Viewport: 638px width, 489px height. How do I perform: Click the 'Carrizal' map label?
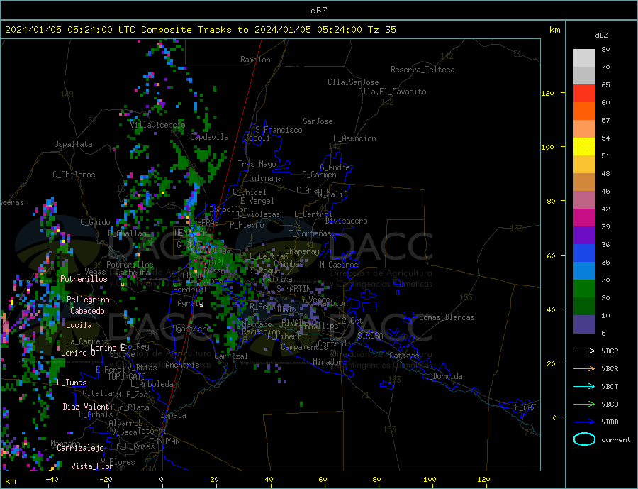(x=231, y=356)
